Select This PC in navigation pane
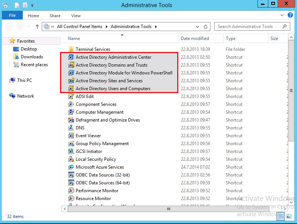The width and height of the screenshot is (297, 224). (25, 80)
